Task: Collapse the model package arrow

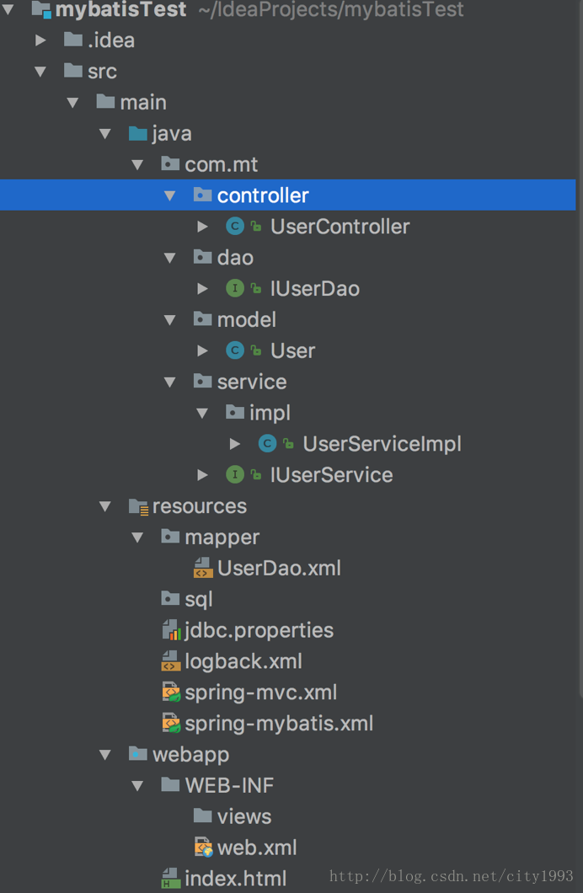Action: tap(169, 320)
